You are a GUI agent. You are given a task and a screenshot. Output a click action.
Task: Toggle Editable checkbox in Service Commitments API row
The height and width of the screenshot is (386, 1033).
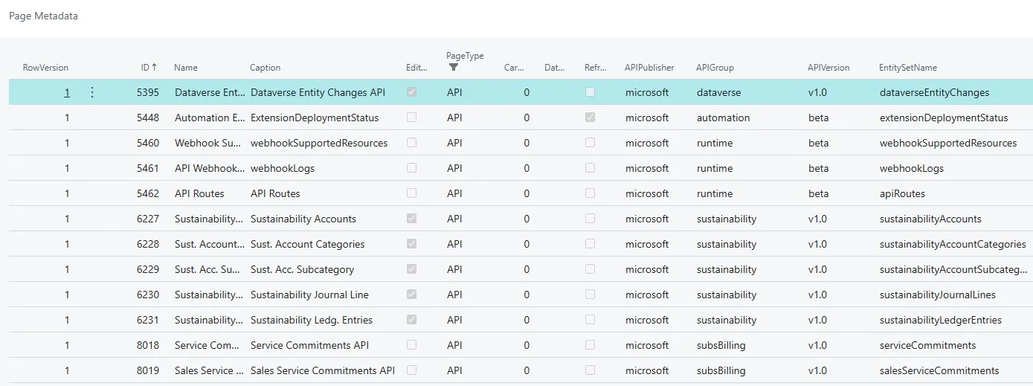coord(411,345)
